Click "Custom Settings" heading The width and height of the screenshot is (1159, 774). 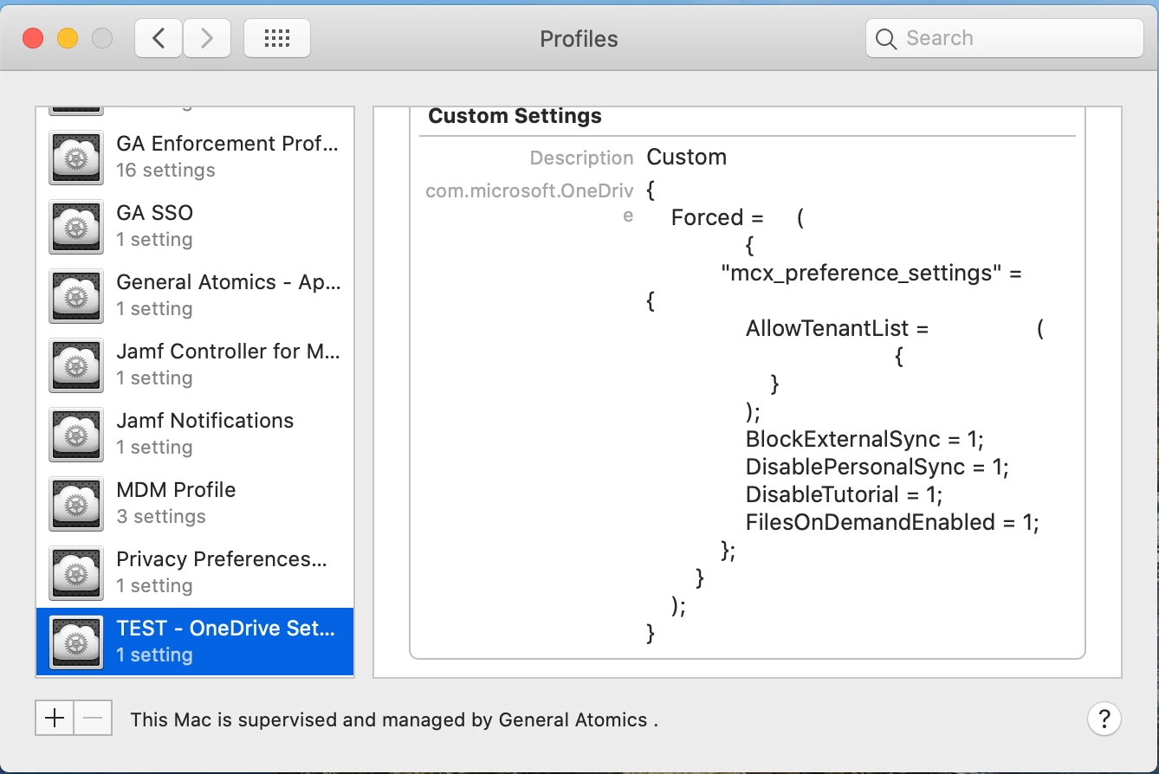(x=515, y=116)
